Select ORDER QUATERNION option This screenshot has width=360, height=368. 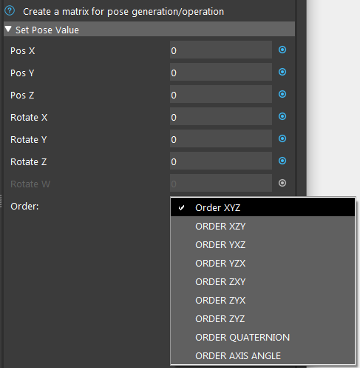coord(262,338)
